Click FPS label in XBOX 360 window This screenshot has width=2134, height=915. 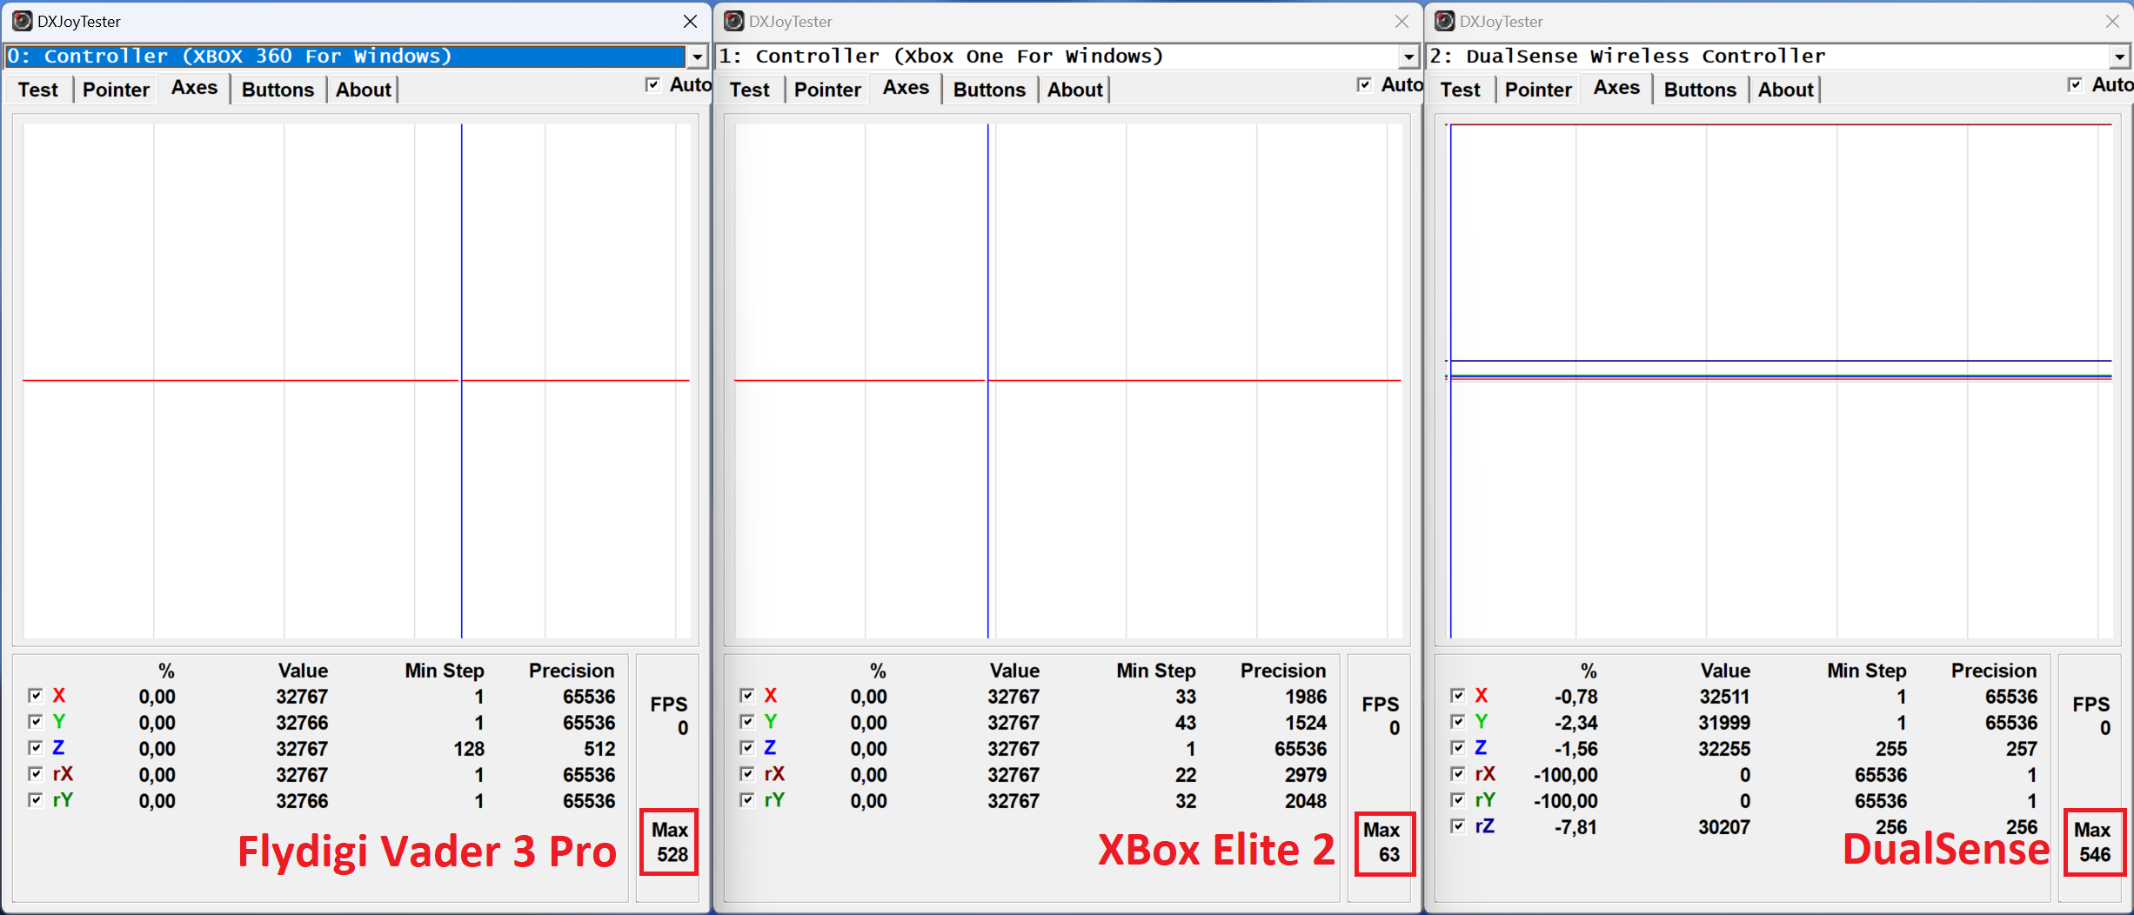669,705
